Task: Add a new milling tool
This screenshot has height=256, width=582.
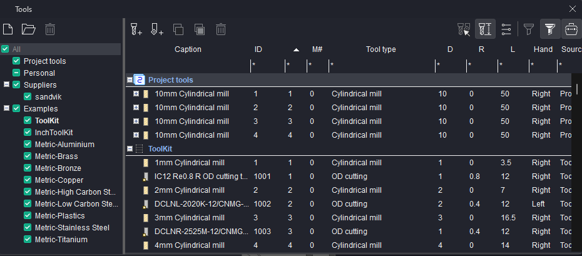Action: coord(136,29)
